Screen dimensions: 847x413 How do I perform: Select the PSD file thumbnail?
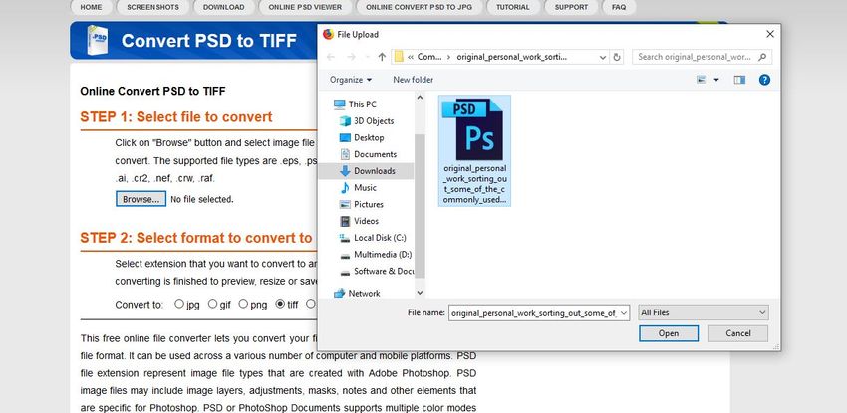[x=474, y=149]
